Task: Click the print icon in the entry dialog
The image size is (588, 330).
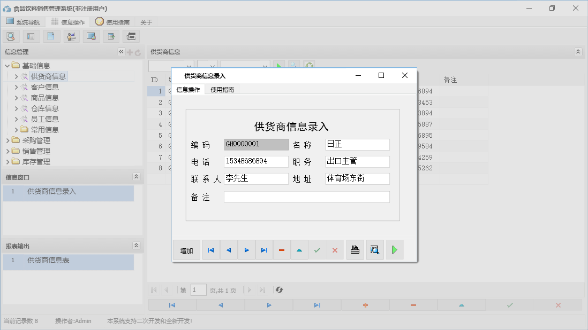Action: pyautogui.click(x=355, y=249)
